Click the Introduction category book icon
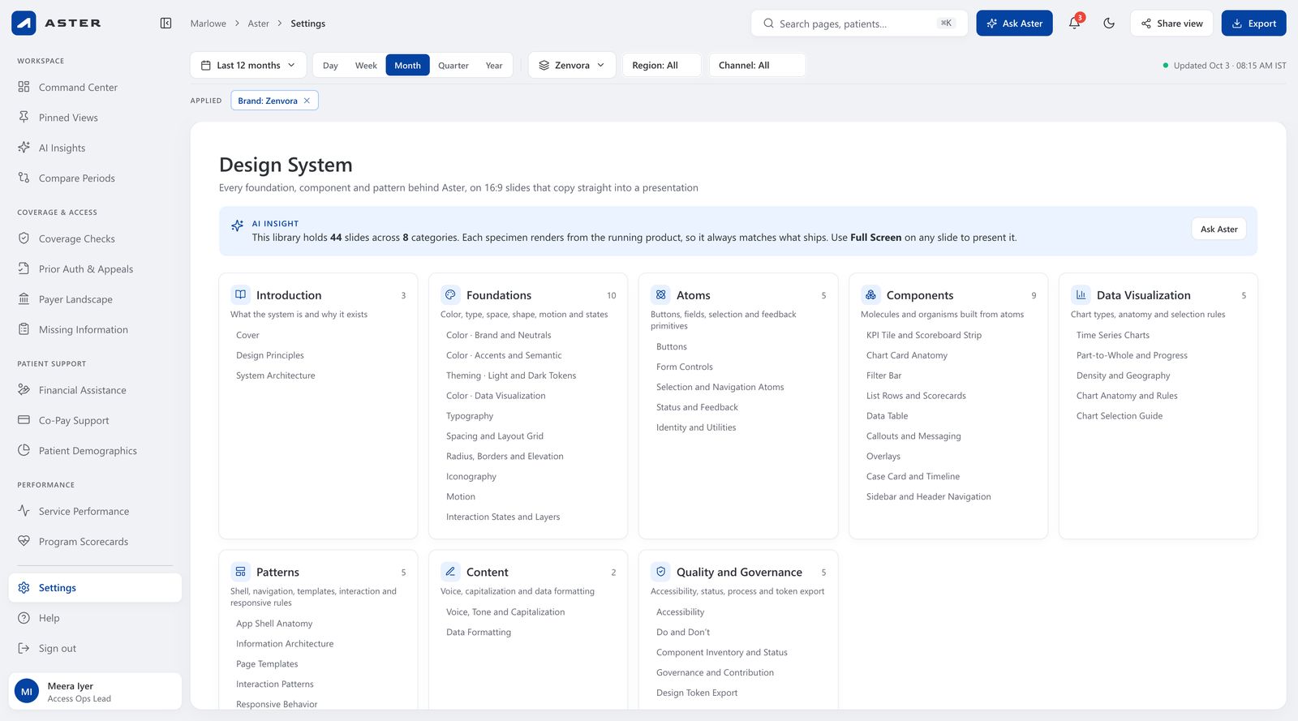This screenshot has width=1298, height=721. click(240, 294)
